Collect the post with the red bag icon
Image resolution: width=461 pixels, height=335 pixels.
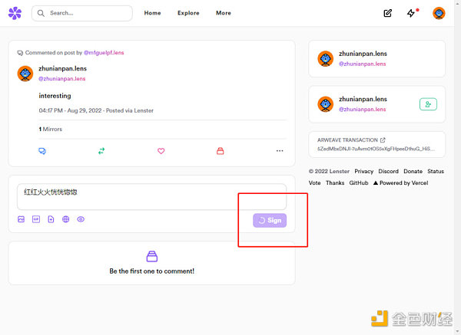click(221, 151)
